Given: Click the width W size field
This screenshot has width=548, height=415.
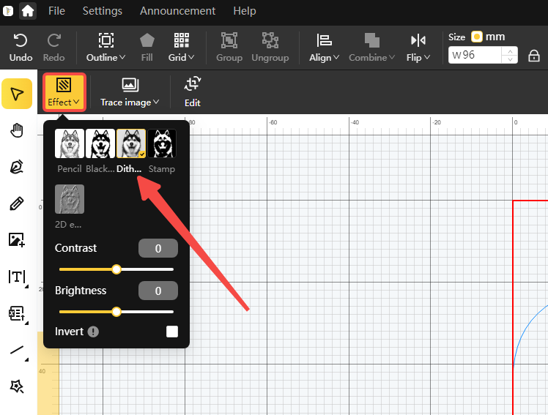Looking at the screenshot, I should [x=475, y=55].
